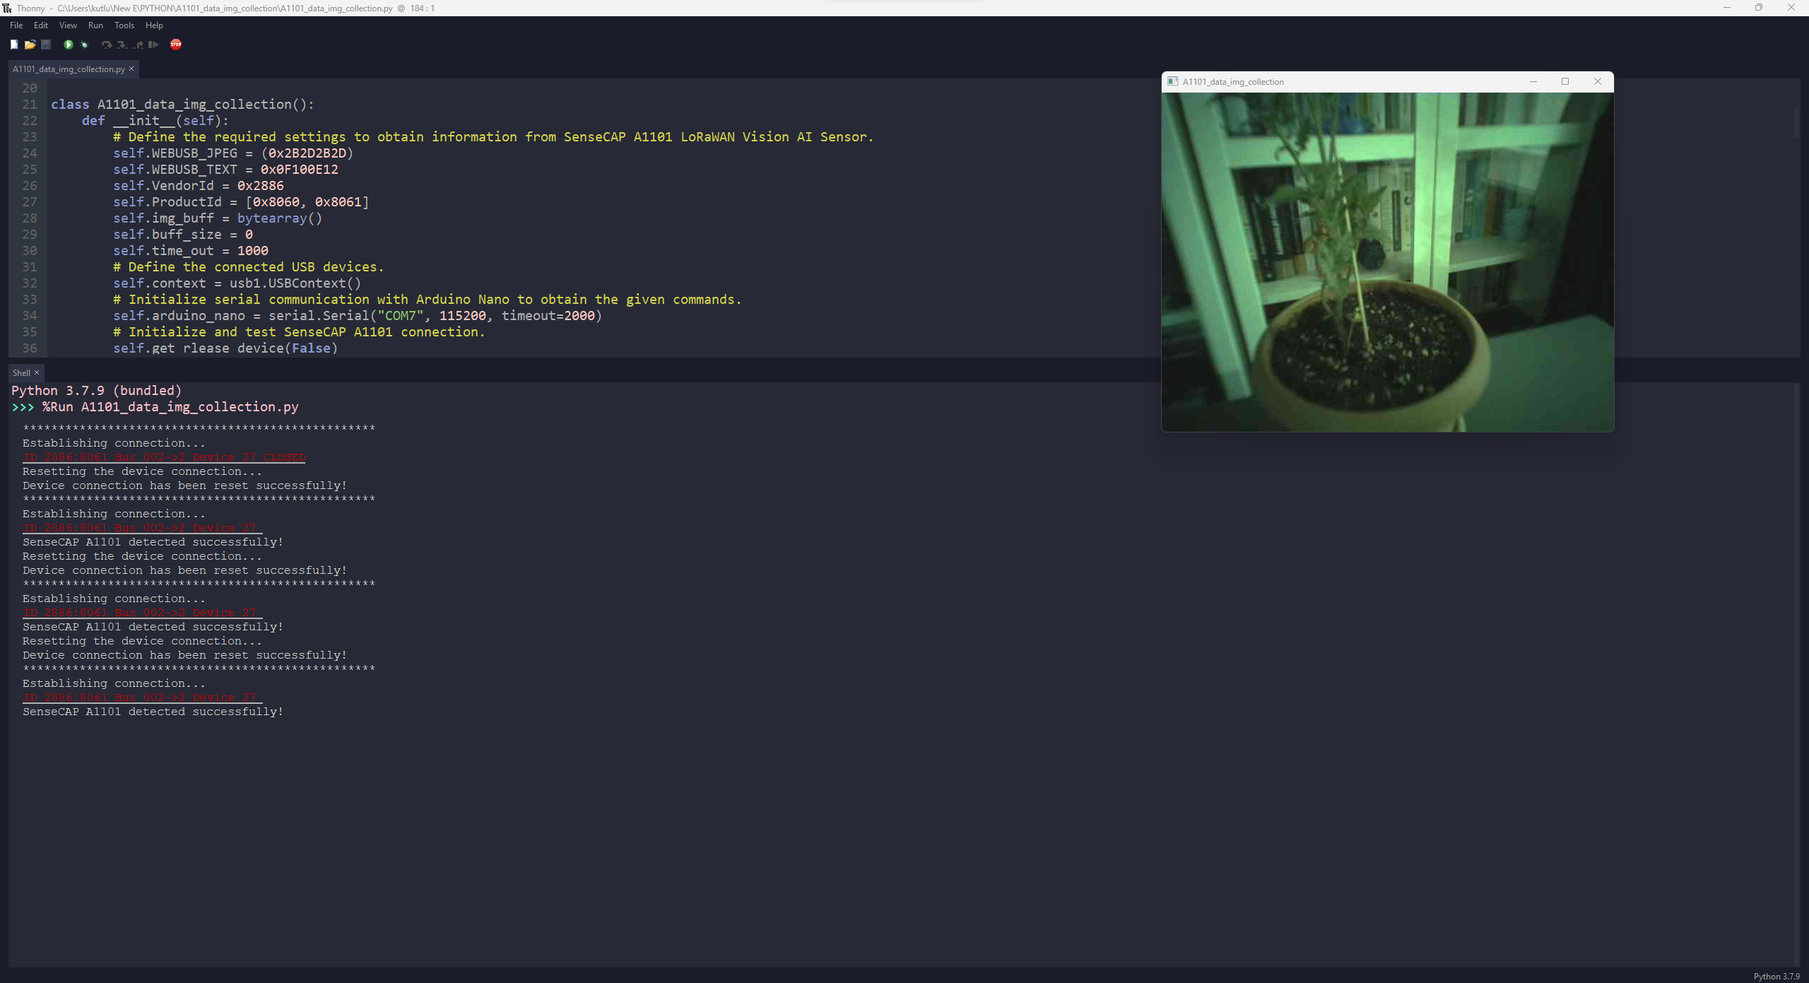
Task: Close the Shell tab
Action: click(x=37, y=372)
